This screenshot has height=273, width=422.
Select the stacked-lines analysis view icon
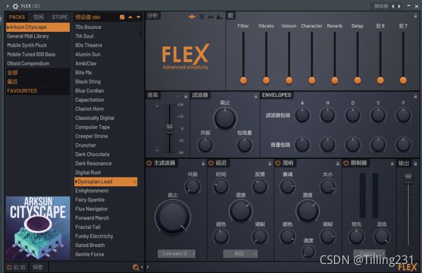tap(201, 17)
